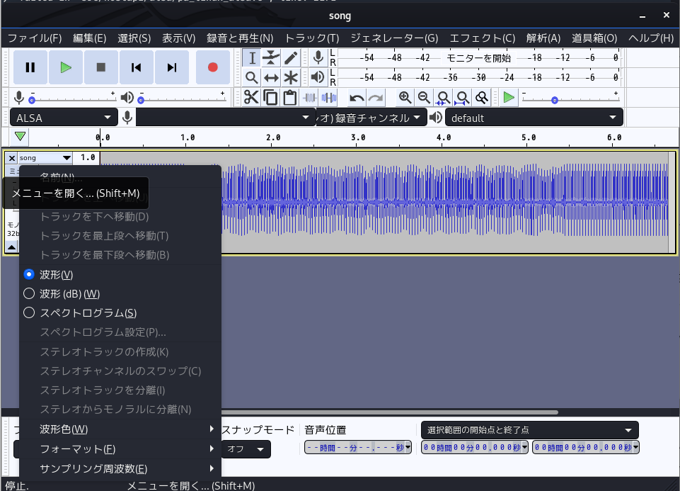Silence the selected audio

(x=329, y=97)
